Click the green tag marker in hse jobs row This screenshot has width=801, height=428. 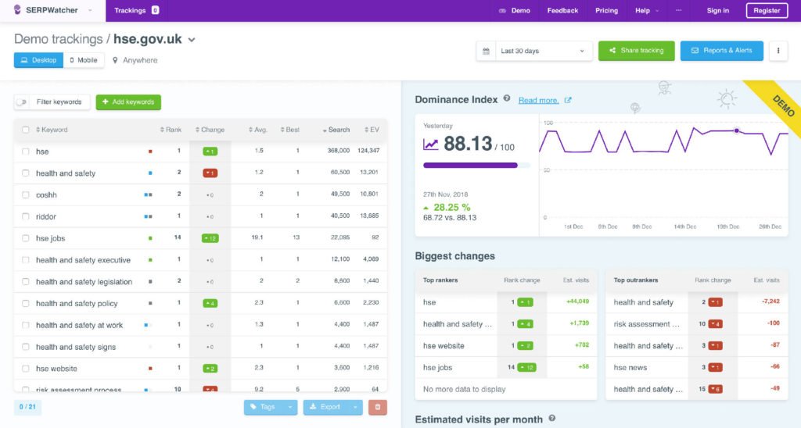pos(150,238)
